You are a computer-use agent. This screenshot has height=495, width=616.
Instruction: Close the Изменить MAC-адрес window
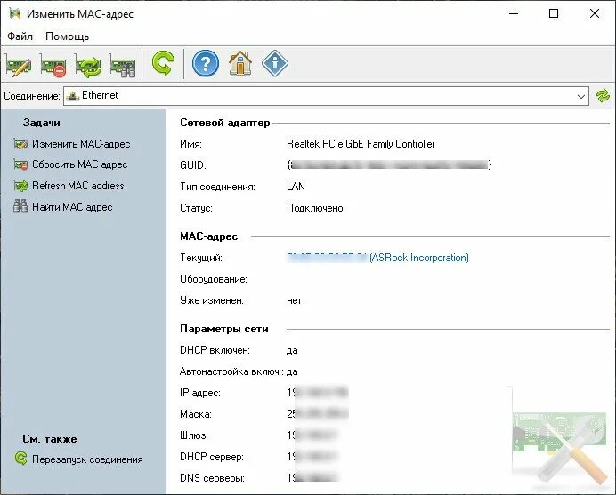595,13
